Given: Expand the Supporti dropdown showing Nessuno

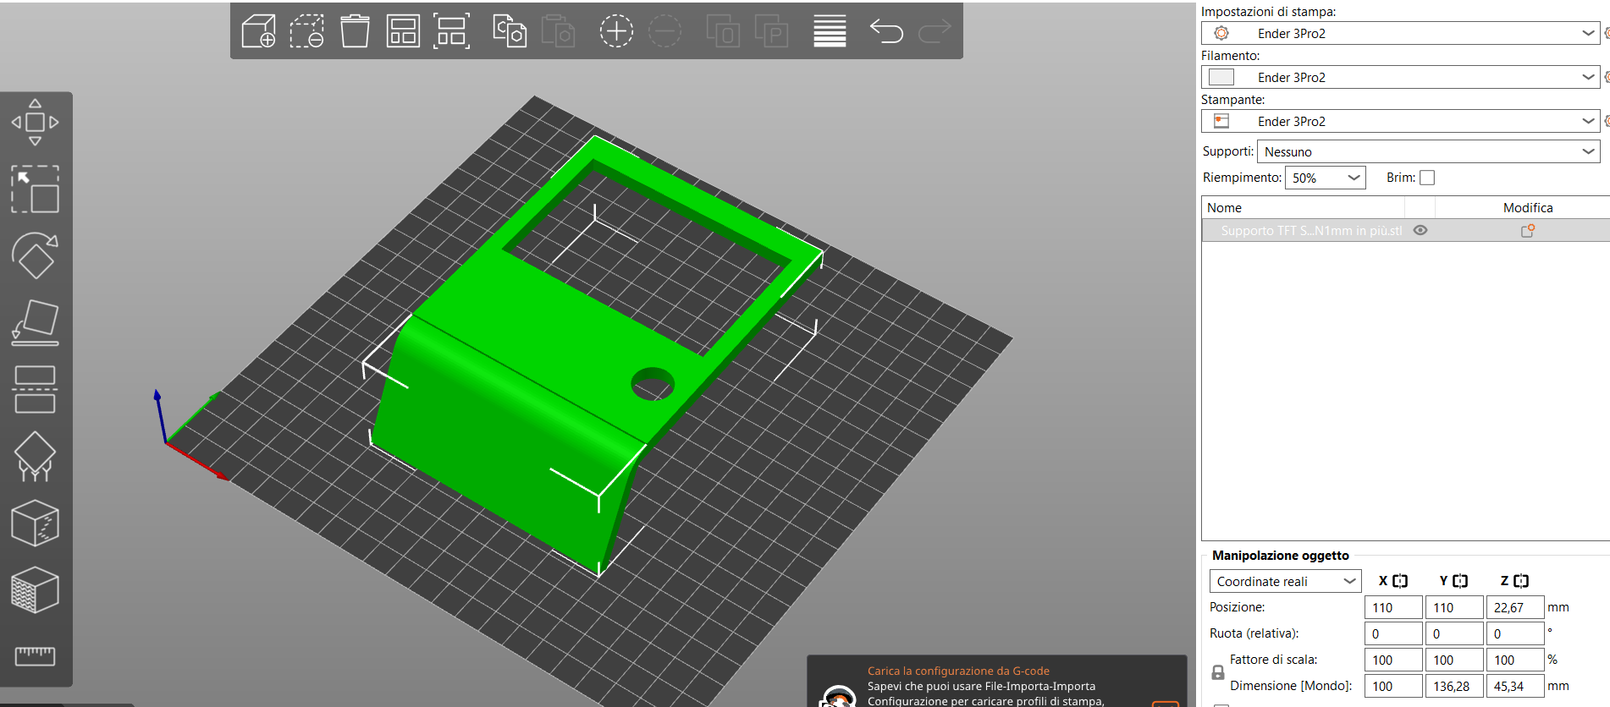Looking at the screenshot, I should point(1429,151).
